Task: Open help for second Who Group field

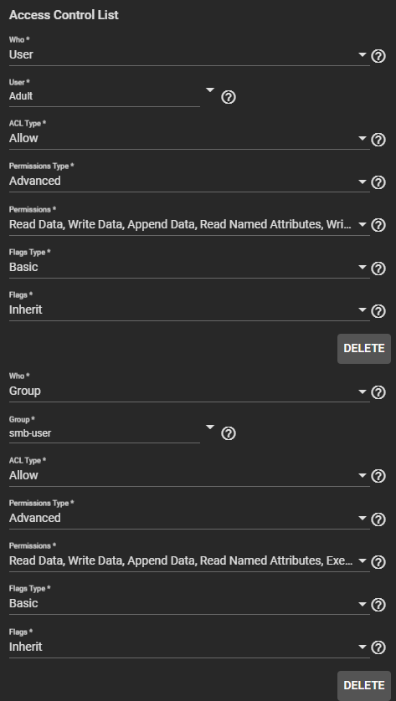Action: point(378,392)
